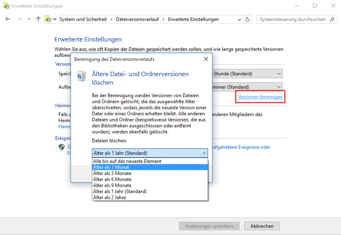Click the recycle bin icon in dialog

click(81, 76)
